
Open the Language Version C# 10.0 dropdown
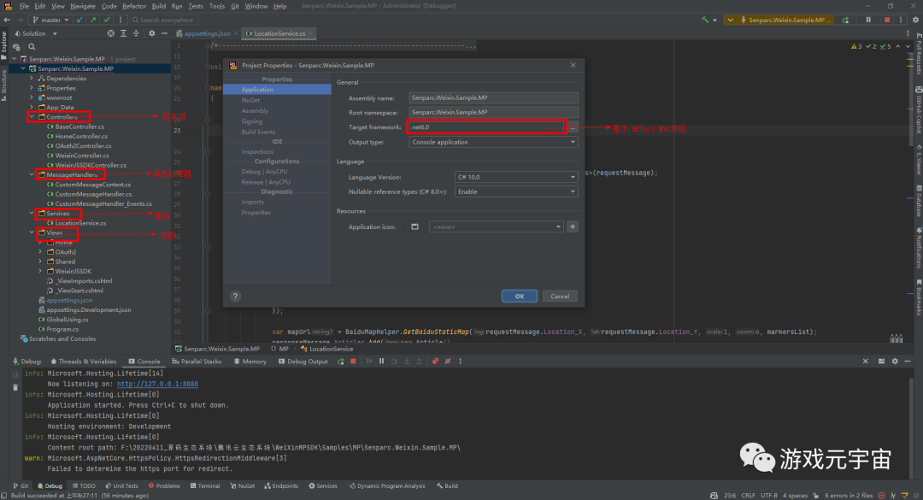pyautogui.click(x=516, y=177)
